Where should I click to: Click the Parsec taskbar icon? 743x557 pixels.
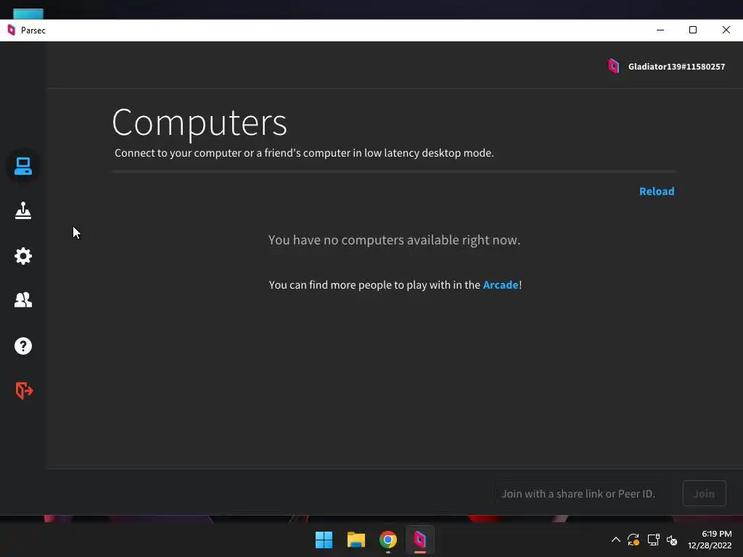click(x=420, y=540)
